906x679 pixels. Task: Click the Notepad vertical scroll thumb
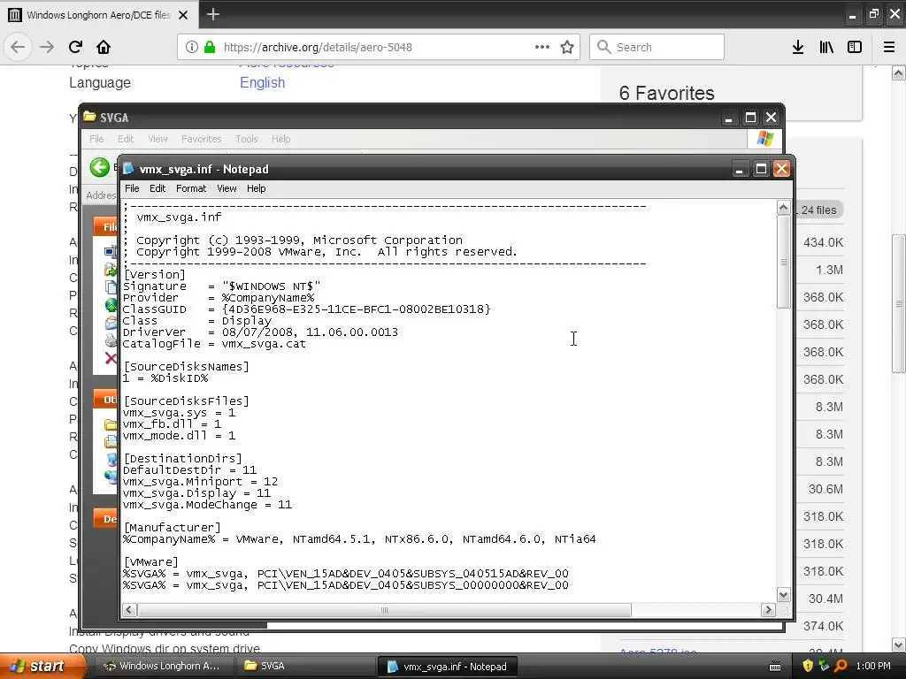[784, 262]
